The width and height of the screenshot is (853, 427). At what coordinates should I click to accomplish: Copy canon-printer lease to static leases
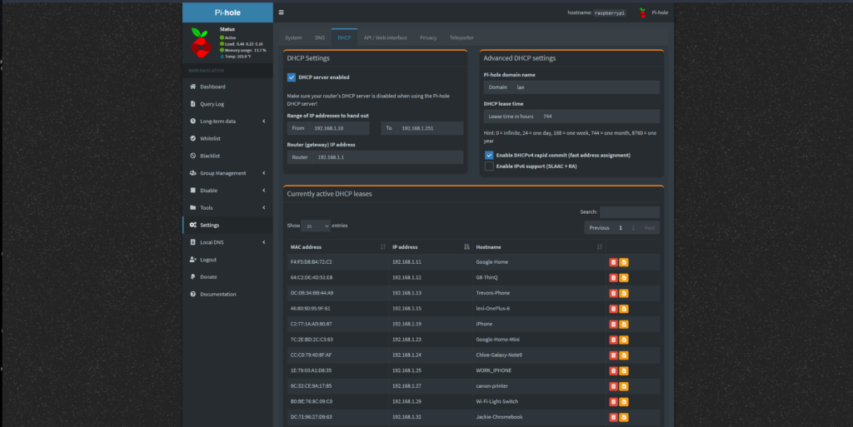[624, 386]
